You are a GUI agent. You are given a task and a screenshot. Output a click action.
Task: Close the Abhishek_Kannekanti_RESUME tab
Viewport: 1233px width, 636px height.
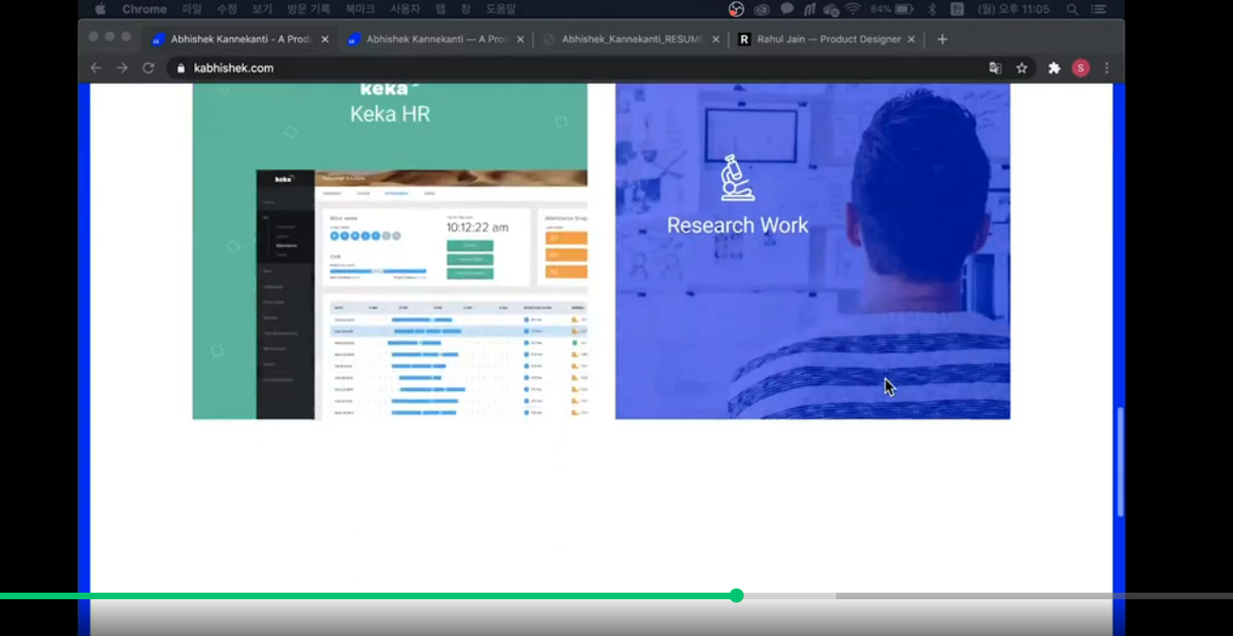(716, 40)
